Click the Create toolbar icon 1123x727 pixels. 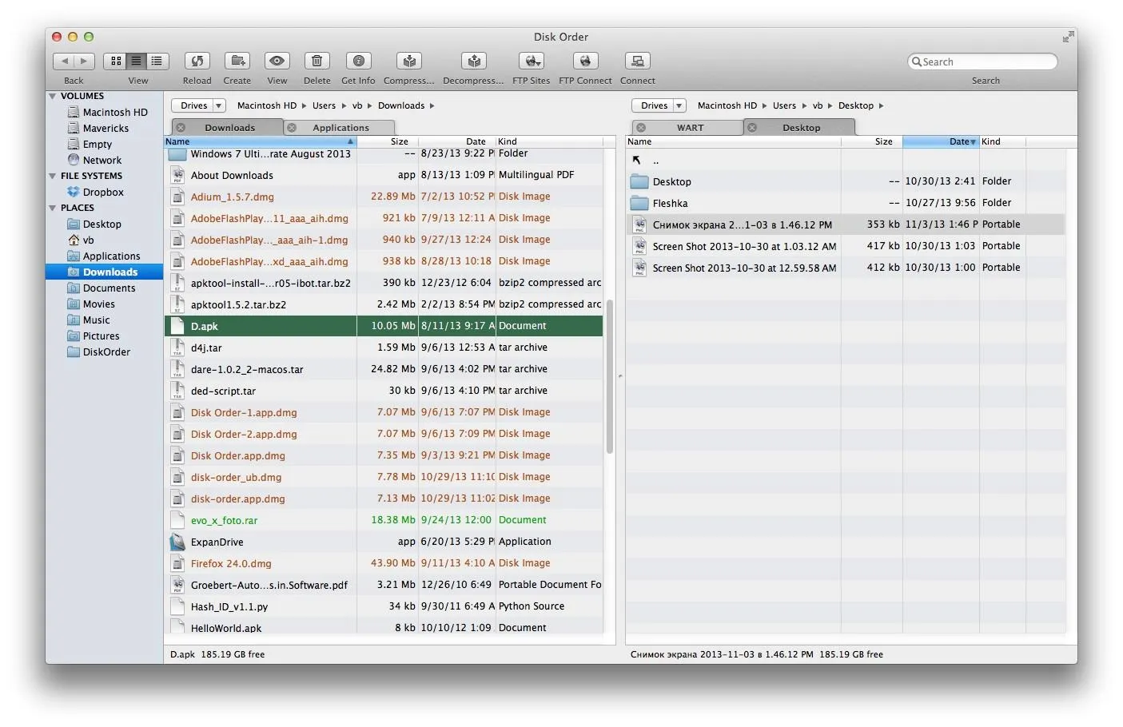tap(237, 62)
